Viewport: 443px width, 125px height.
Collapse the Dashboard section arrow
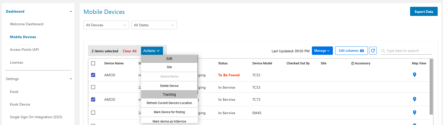pos(71,12)
